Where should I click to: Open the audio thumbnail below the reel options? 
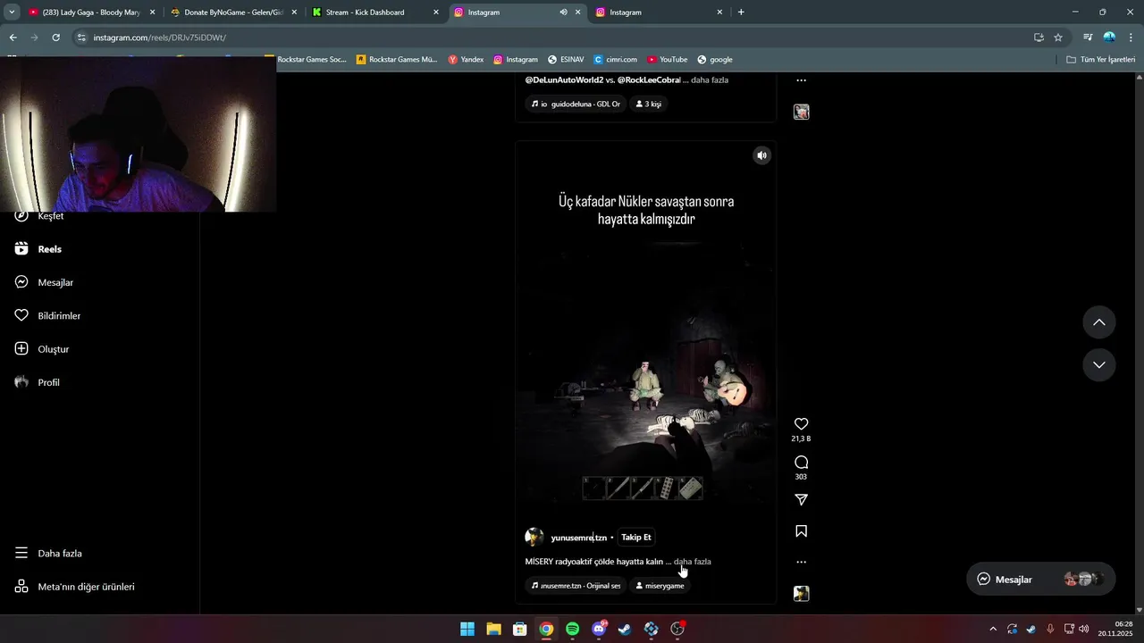(802, 594)
